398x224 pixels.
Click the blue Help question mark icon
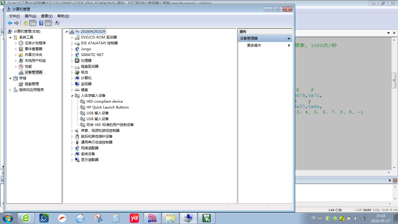41,23
